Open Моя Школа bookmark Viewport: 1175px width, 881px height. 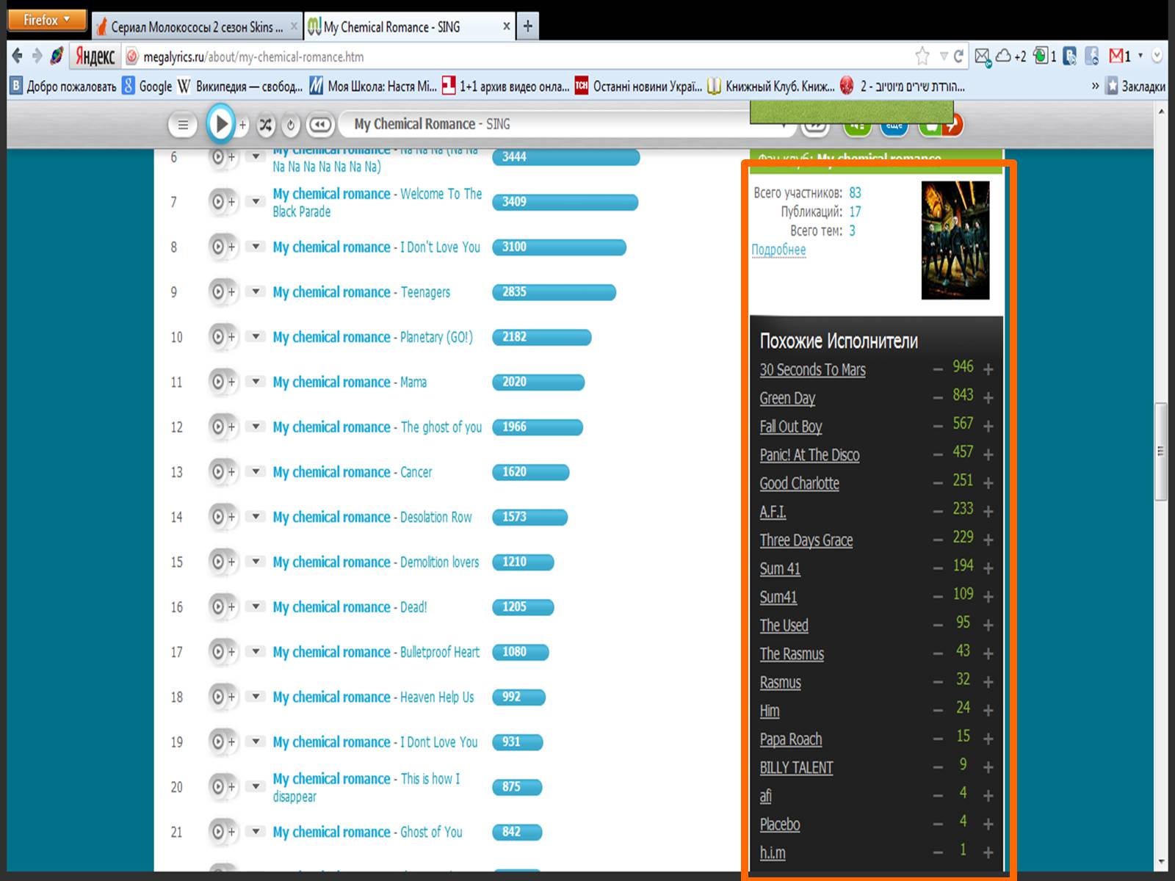tap(373, 87)
